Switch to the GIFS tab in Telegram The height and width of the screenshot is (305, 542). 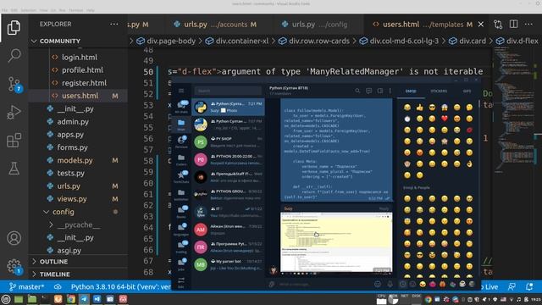click(467, 91)
